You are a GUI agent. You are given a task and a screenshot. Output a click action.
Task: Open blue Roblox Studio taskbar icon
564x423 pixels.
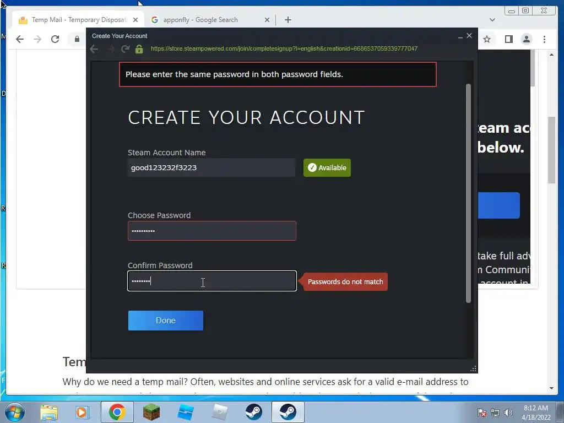(x=186, y=412)
